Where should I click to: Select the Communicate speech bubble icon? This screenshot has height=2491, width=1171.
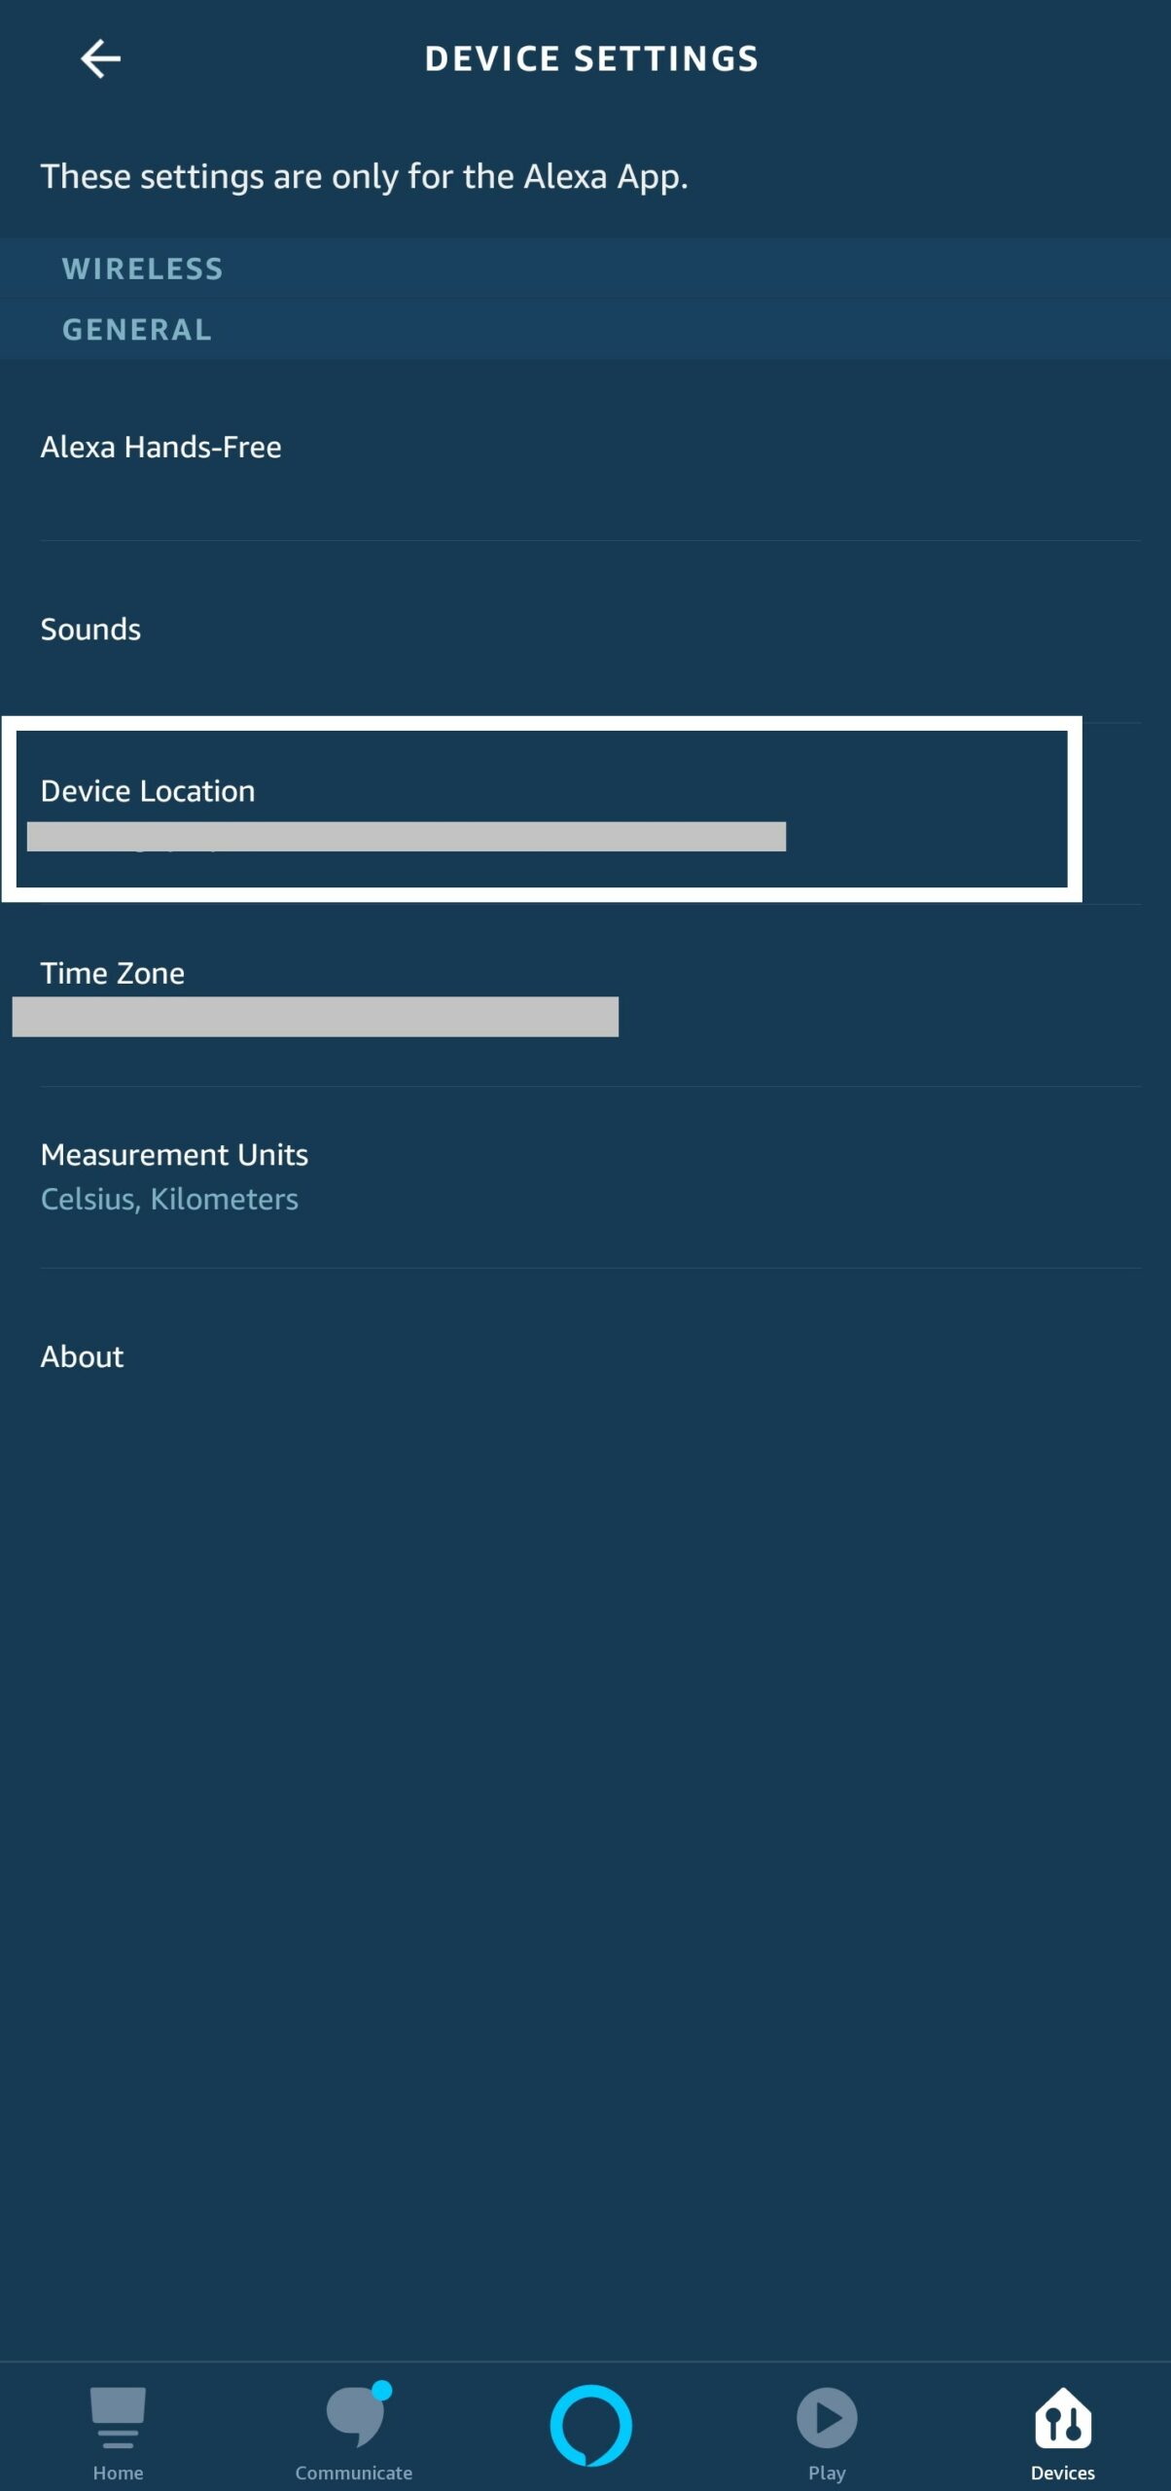point(354,2413)
